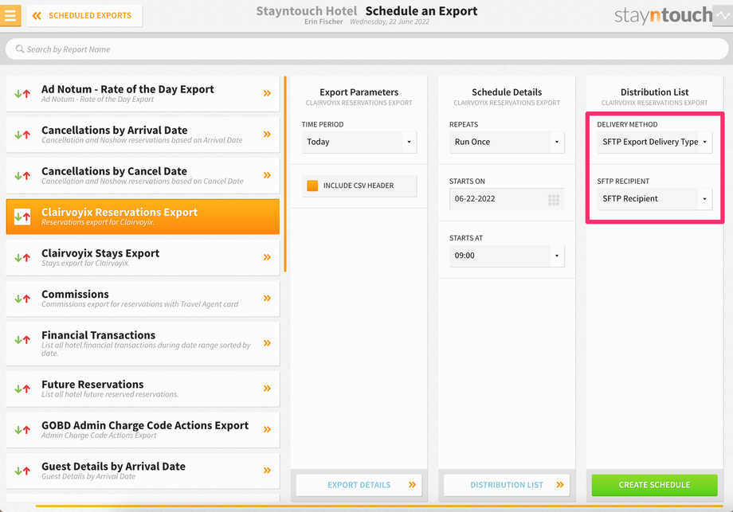The height and width of the screenshot is (512, 733).
Task: Click the magnifier icon in the search bar
Action: point(20,49)
